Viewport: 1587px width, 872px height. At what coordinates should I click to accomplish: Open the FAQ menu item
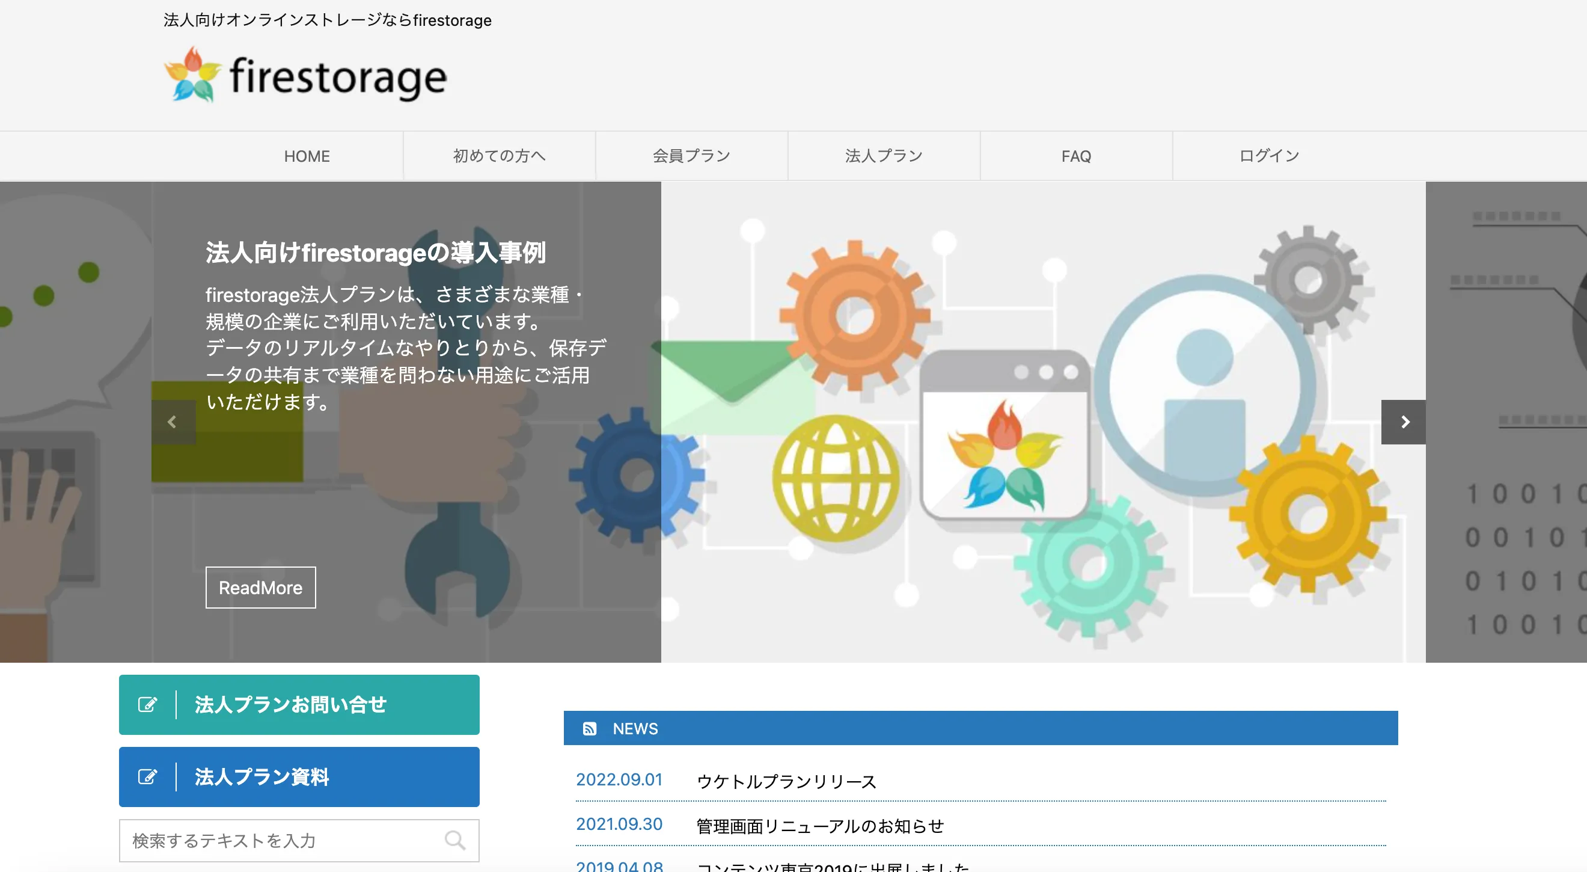point(1075,156)
